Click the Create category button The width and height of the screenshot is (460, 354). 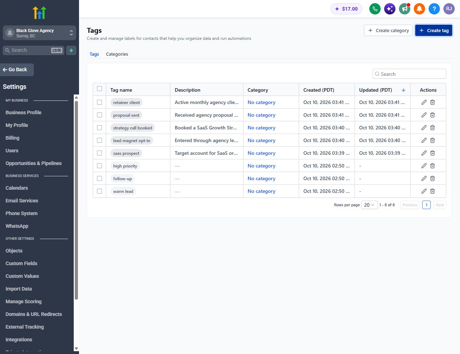(388, 30)
